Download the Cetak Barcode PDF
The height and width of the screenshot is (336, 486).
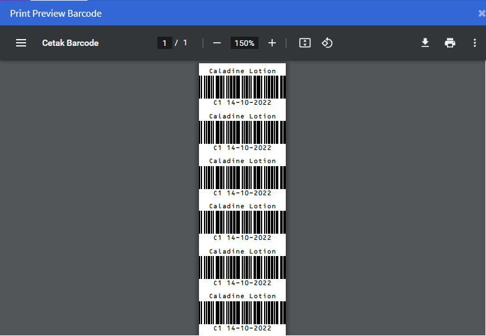point(425,43)
